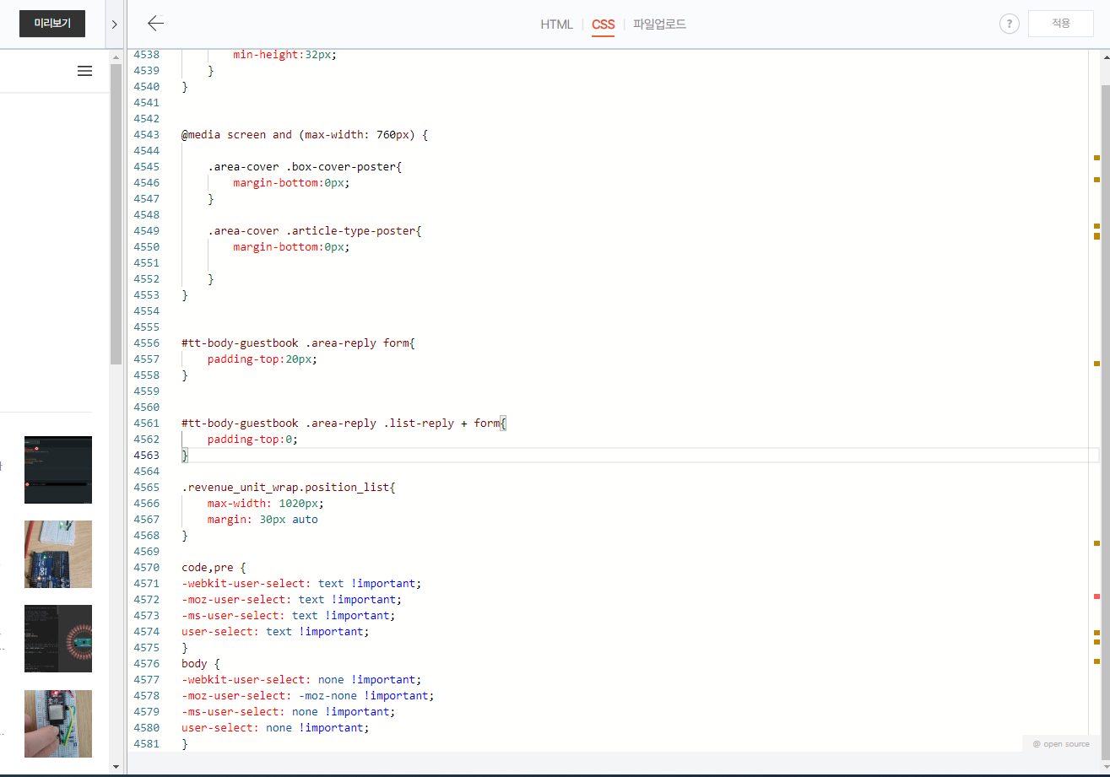Click the ".area-cover .box-cover-poster{" selector

pos(305,167)
